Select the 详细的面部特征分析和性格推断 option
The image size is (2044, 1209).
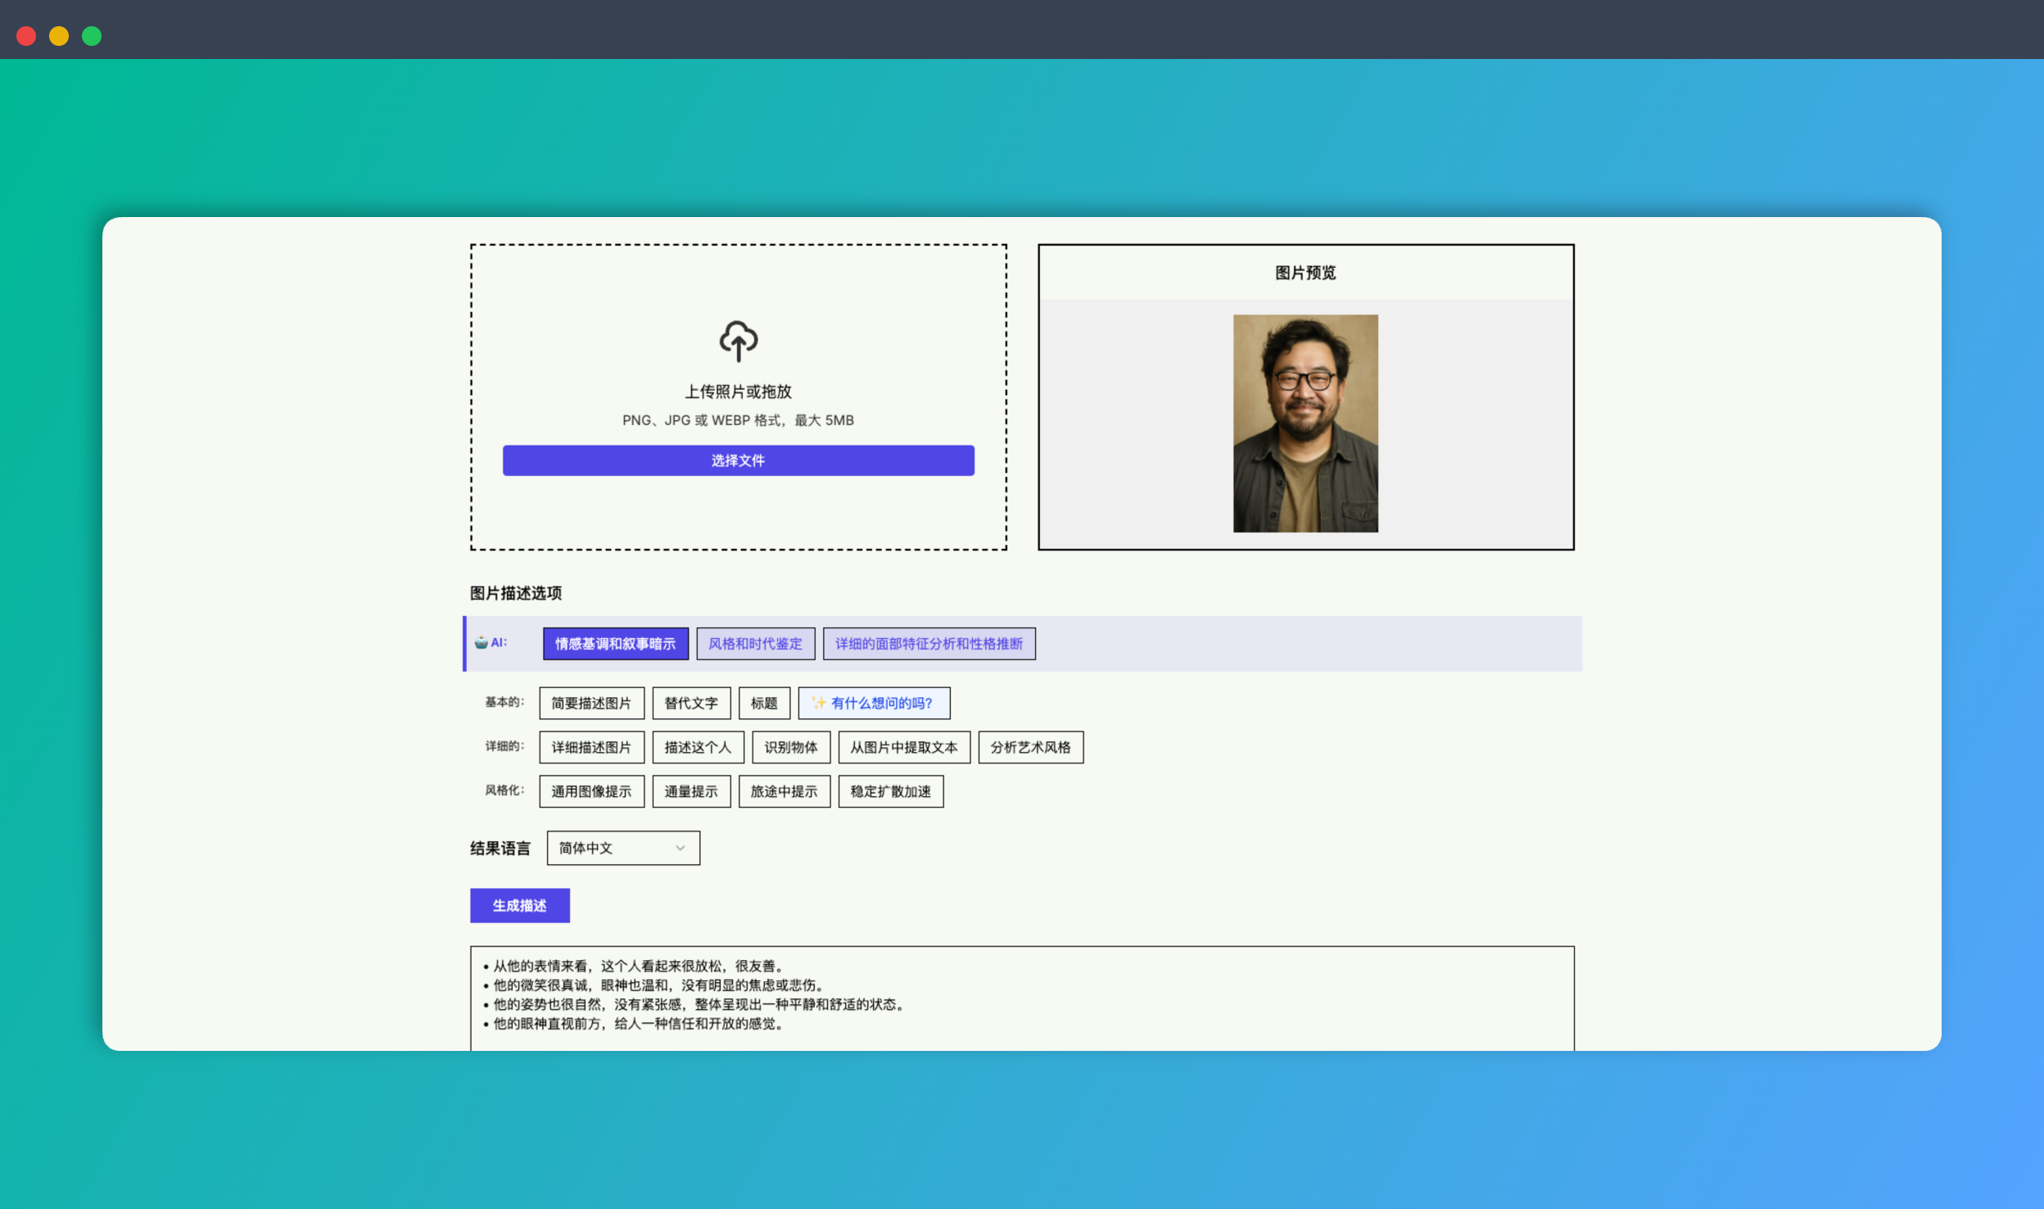click(x=929, y=644)
